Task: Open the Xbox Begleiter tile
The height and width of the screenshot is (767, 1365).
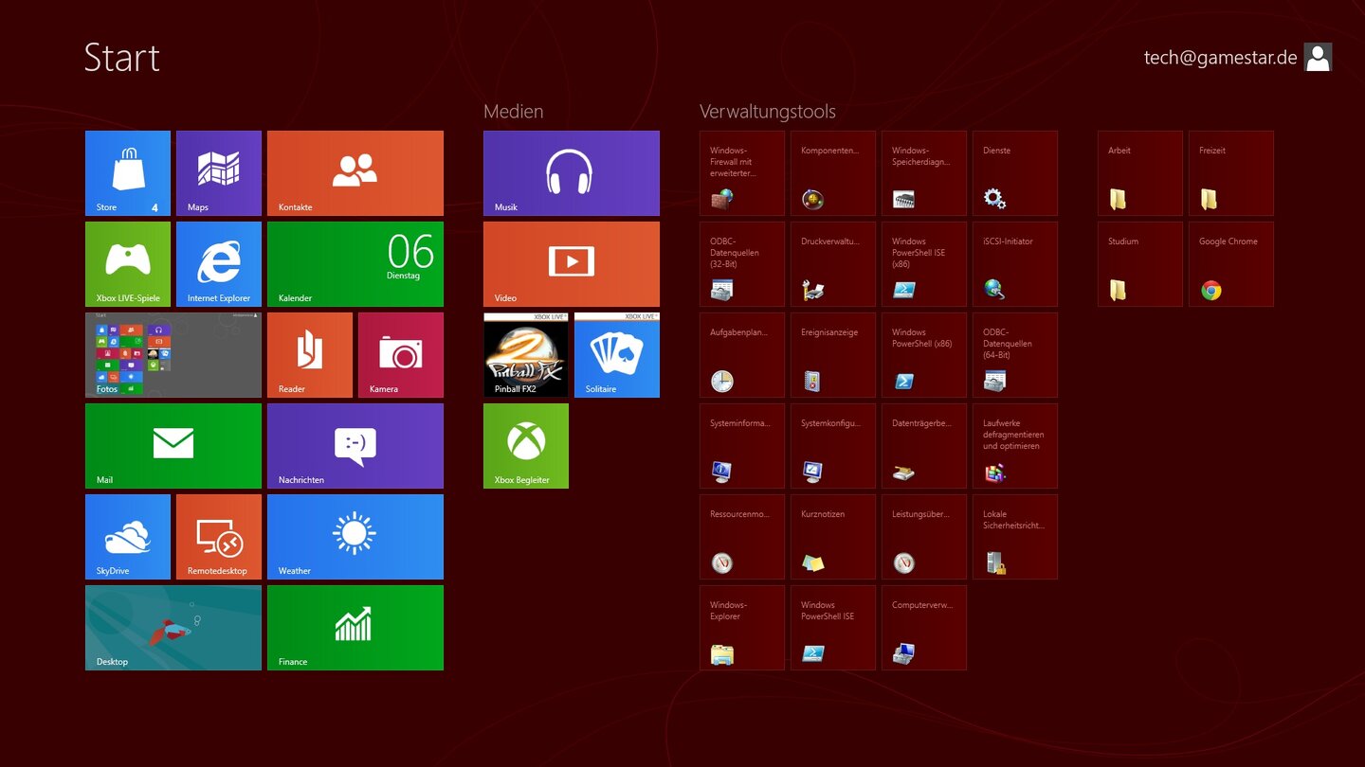Action: [526, 446]
